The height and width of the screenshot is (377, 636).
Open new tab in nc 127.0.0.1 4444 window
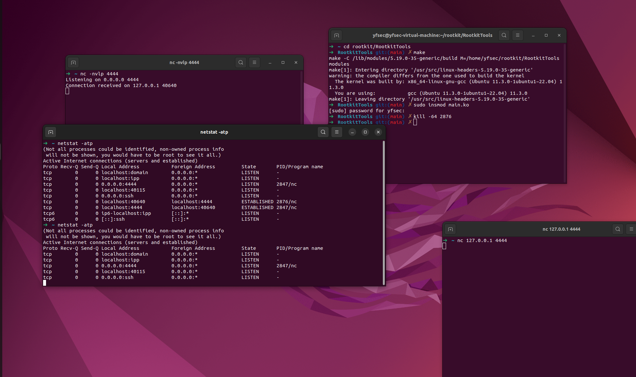(x=451, y=229)
